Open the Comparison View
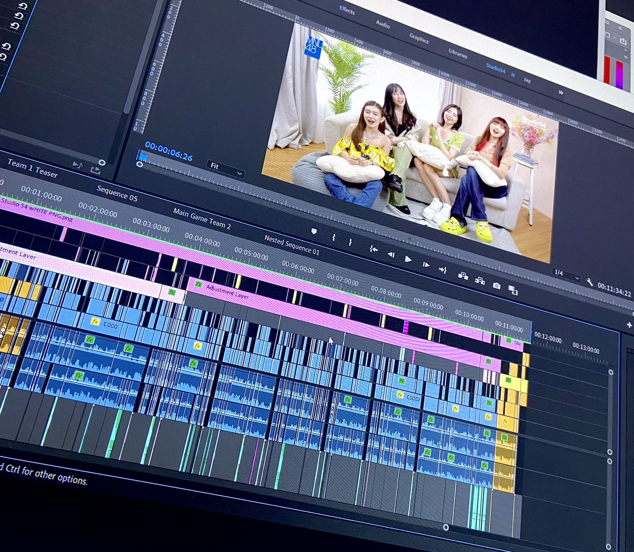The image size is (634, 552). [x=512, y=289]
